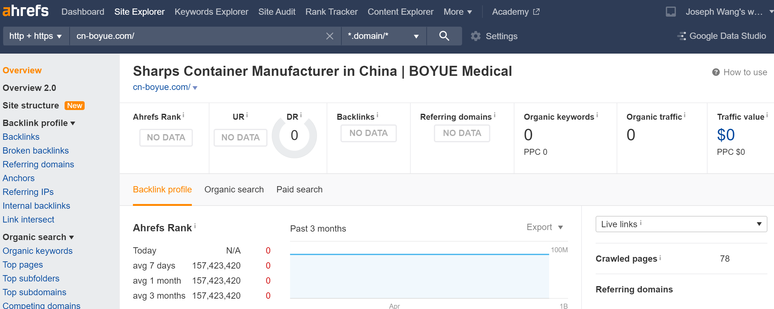774x309 pixels.
Task: Click the search magnifier button
Action: (444, 36)
